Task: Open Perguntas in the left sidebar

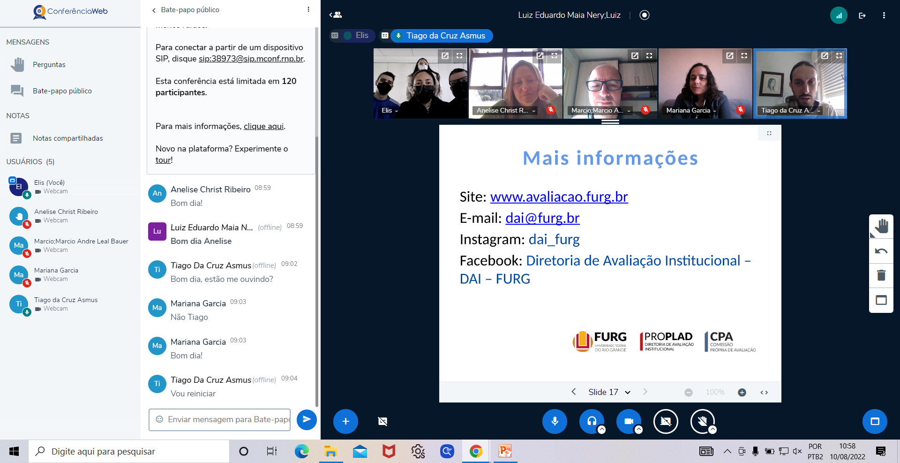Action: 49,65
